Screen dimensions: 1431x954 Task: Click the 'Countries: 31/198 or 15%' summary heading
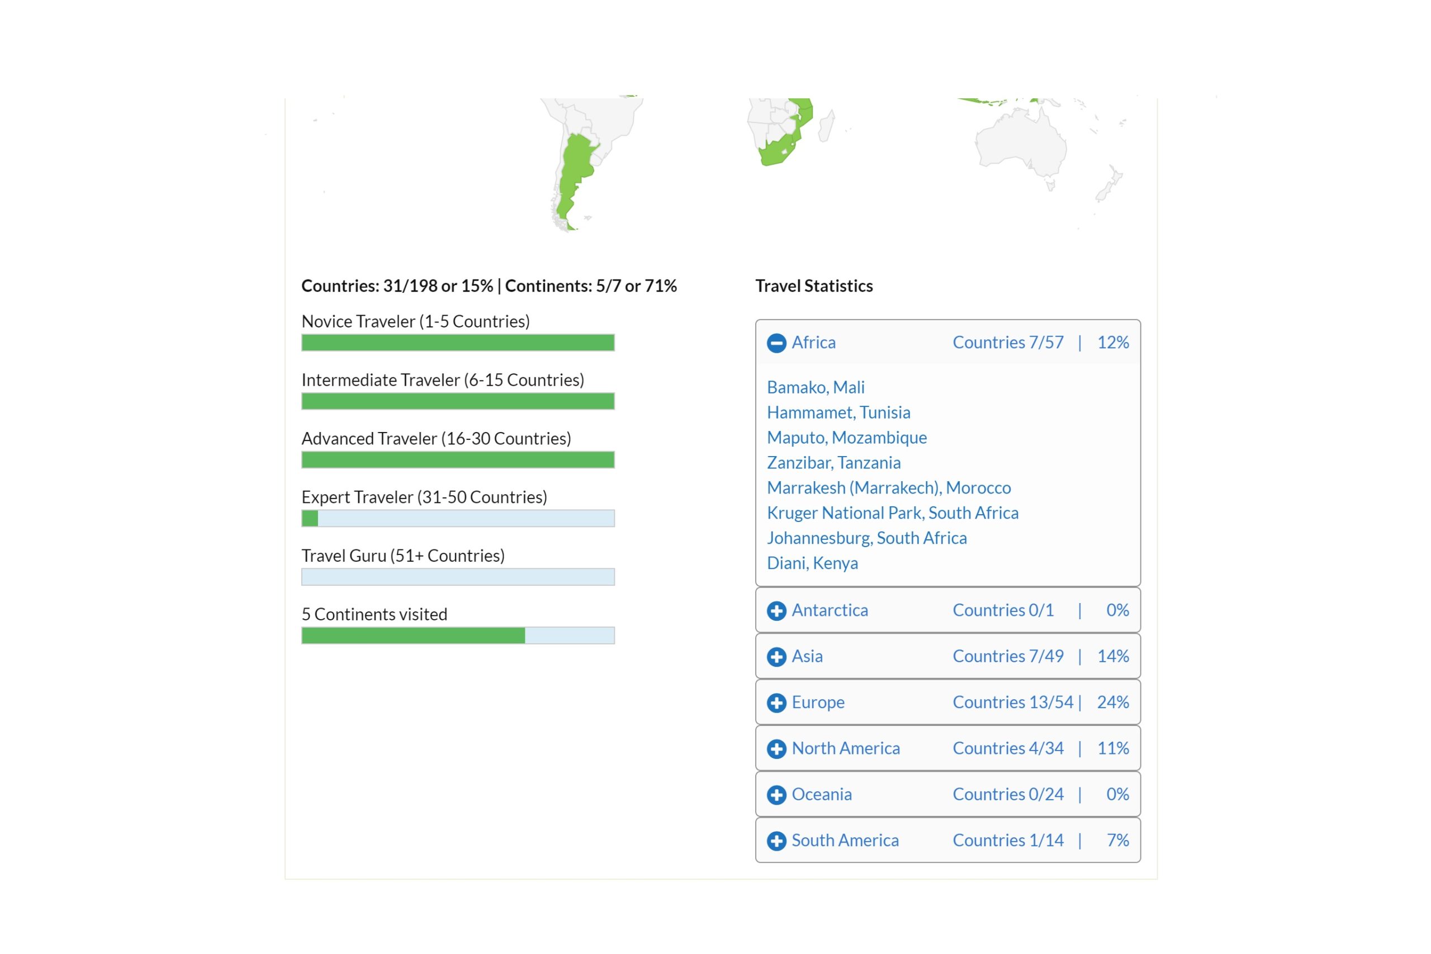point(397,286)
